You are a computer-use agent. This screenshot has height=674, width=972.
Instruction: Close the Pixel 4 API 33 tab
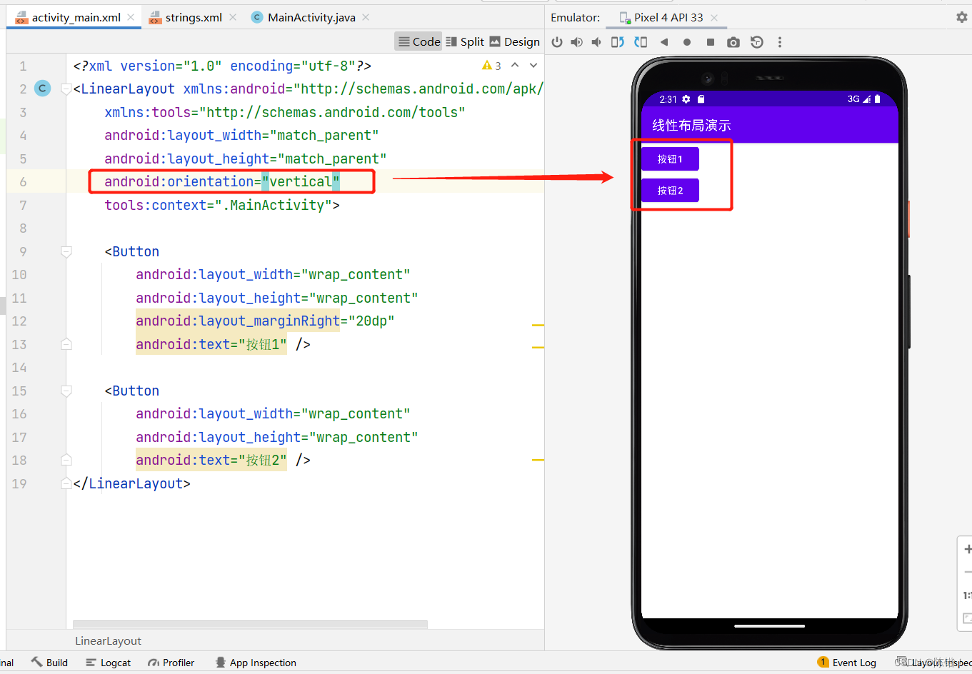tap(714, 17)
